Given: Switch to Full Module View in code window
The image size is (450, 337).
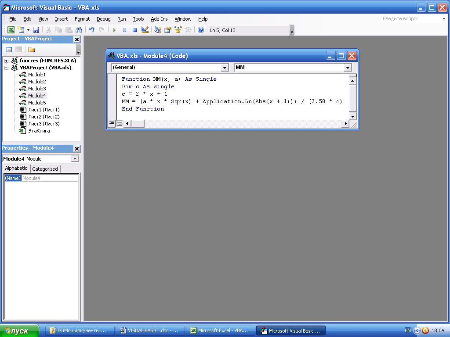Looking at the screenshot, I should [x=120, y=123].
